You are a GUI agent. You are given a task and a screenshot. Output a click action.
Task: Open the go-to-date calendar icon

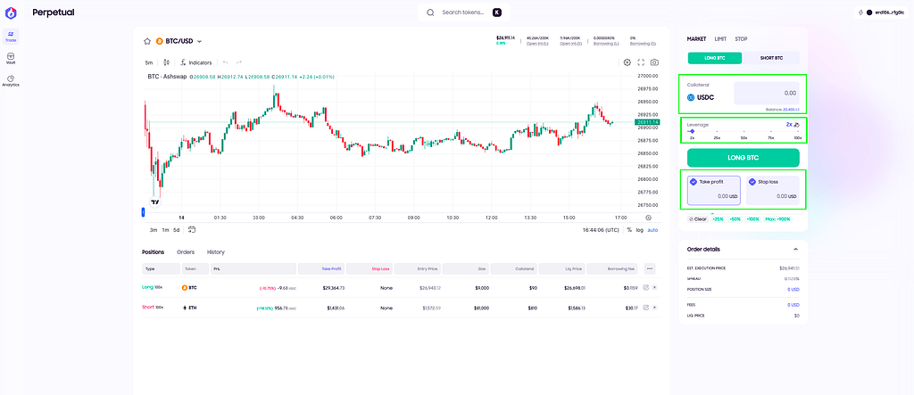pos(192,229)
